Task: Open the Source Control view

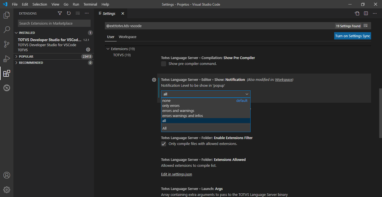Action: click(x=6, y=44)
